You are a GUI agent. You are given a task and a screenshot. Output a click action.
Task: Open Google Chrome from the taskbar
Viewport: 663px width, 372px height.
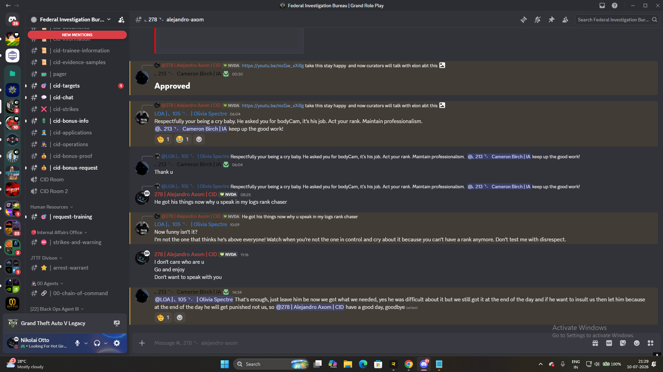(409, 364)
